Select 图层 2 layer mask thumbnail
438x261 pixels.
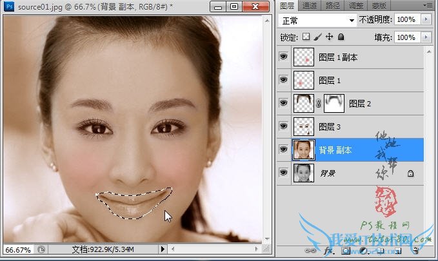(x=334, y=103)
